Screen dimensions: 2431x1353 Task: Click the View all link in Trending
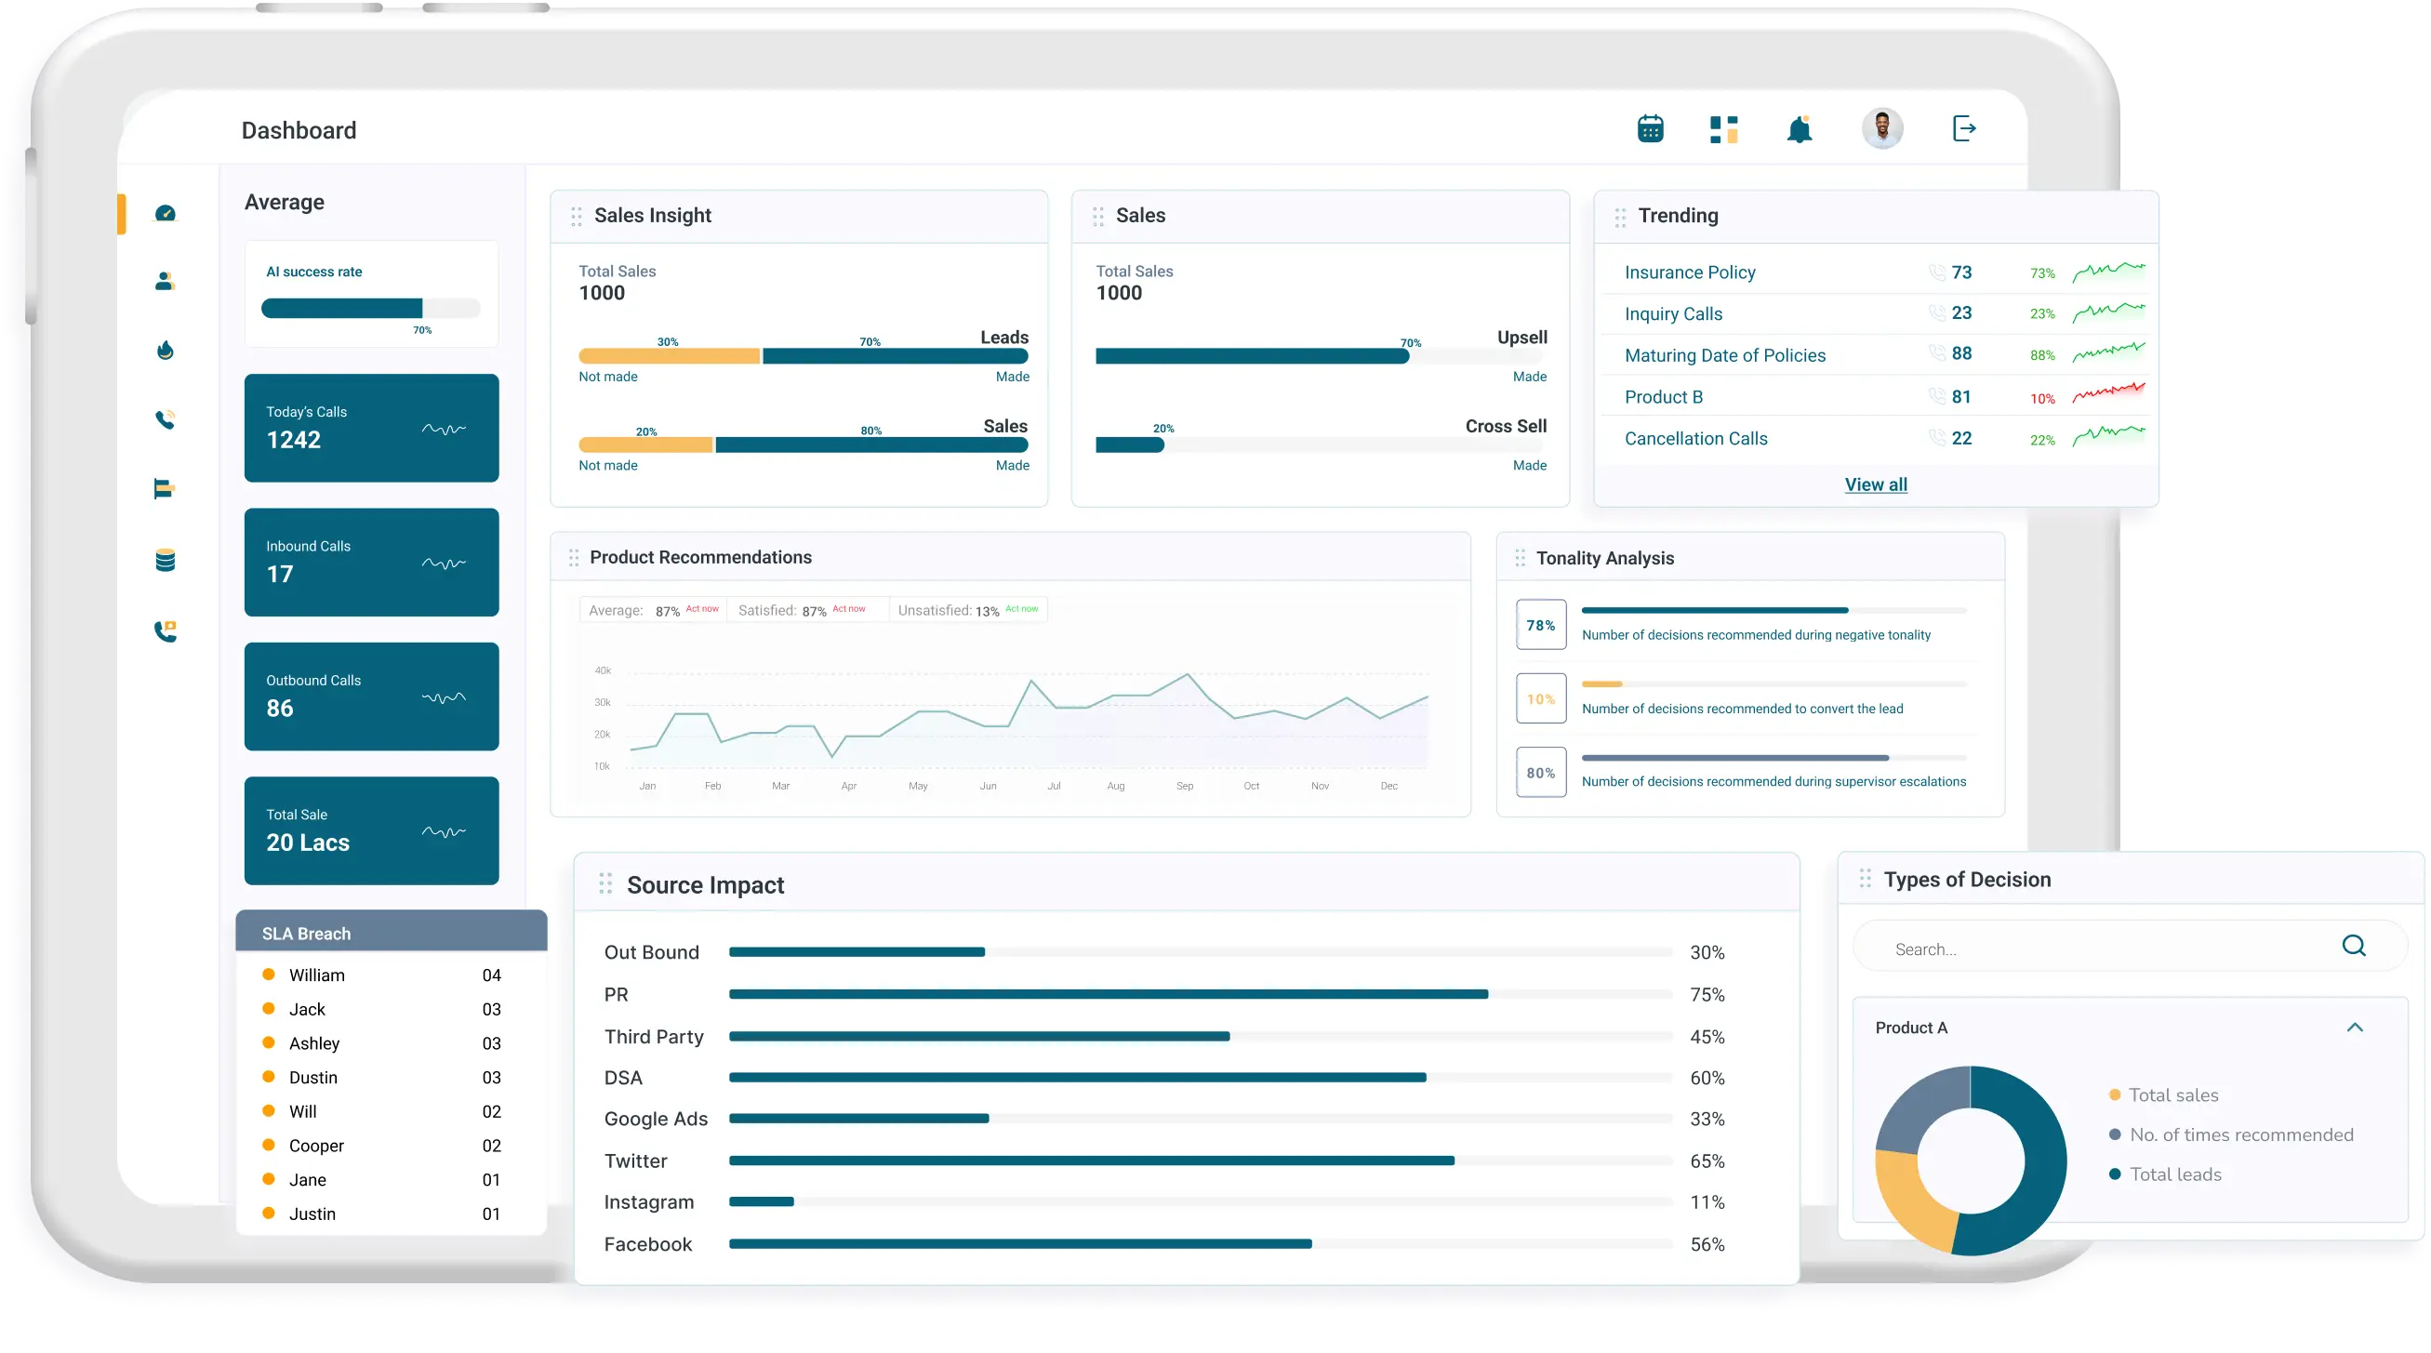click(x=1875, y=485)
